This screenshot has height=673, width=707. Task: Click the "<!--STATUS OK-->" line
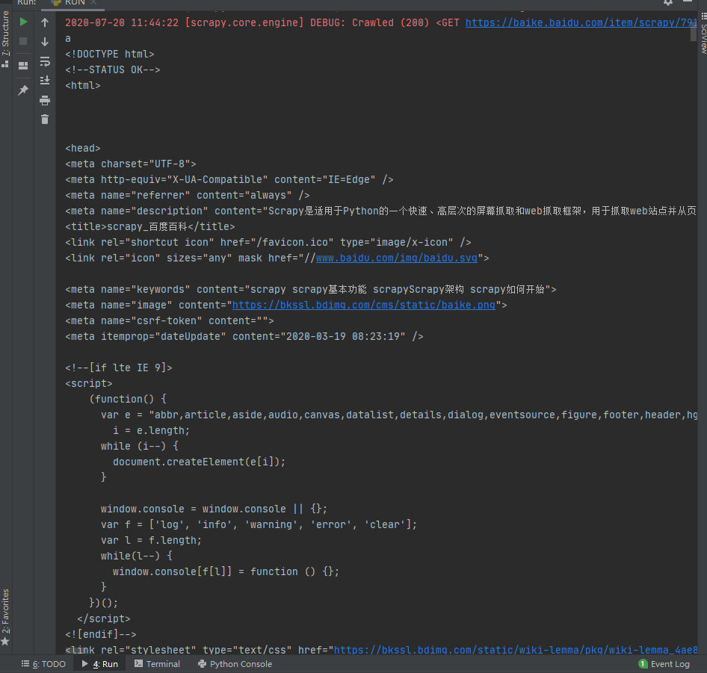pos(113,70)
